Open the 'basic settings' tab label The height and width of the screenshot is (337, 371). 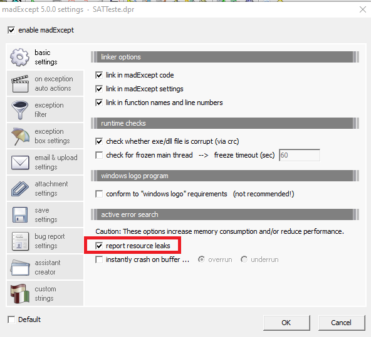(x=46, y=57)
